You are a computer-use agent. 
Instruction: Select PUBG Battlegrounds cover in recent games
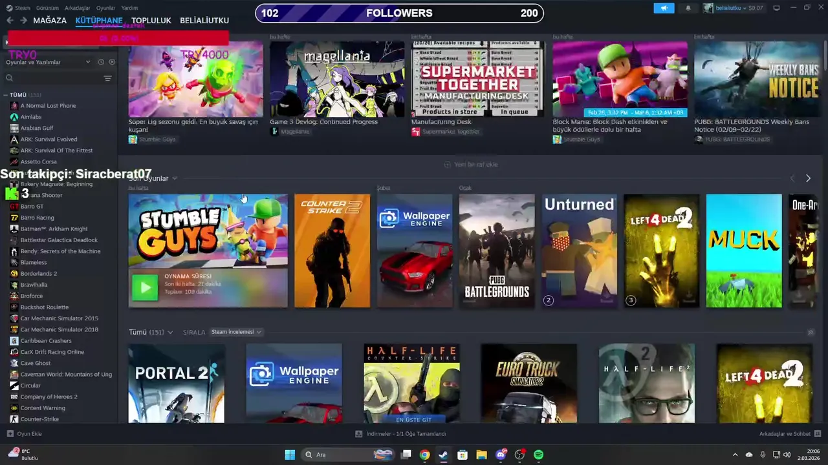[497, 251]
